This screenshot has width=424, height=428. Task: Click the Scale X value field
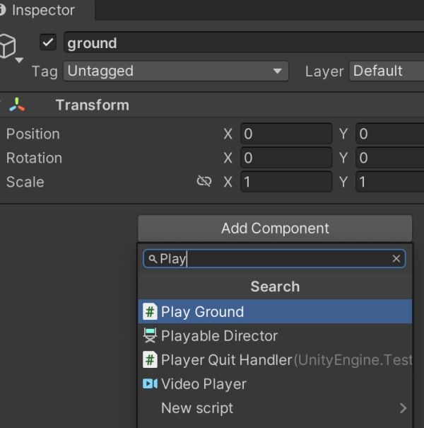(x=286, y=182)
